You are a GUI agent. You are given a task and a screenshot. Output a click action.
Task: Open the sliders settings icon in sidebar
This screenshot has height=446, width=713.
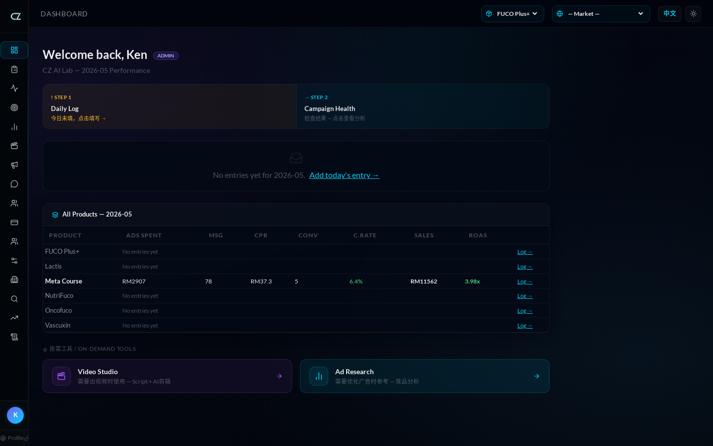(14, 261)
